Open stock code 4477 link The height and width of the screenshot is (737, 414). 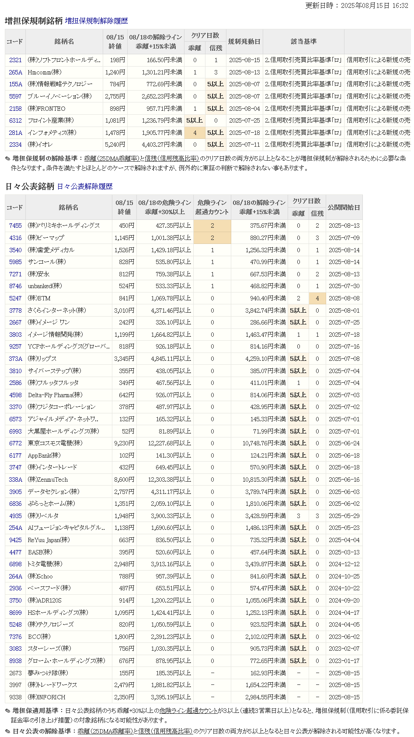pyautogui.click(x=15, y=552)
